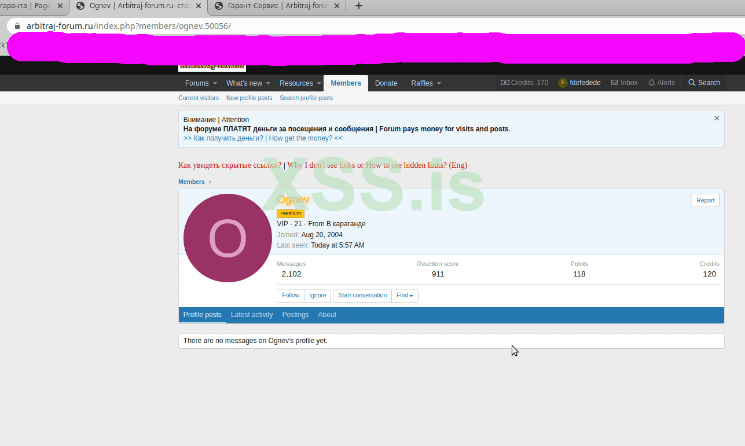This screenshot has width=745, height=446.
Task: Click the credits money icon
Action: point(505,83)
